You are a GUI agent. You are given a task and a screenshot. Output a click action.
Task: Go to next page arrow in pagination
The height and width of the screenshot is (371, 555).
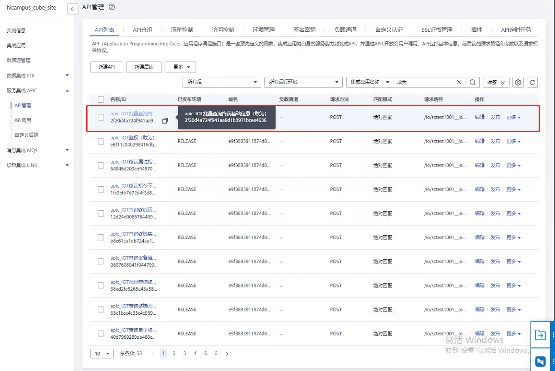coord(227,353)
